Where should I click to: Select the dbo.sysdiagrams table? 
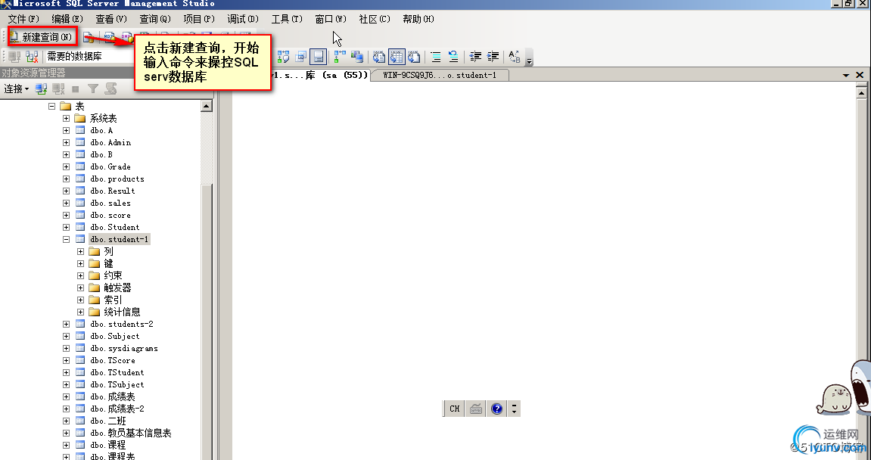tap(124, 348)
